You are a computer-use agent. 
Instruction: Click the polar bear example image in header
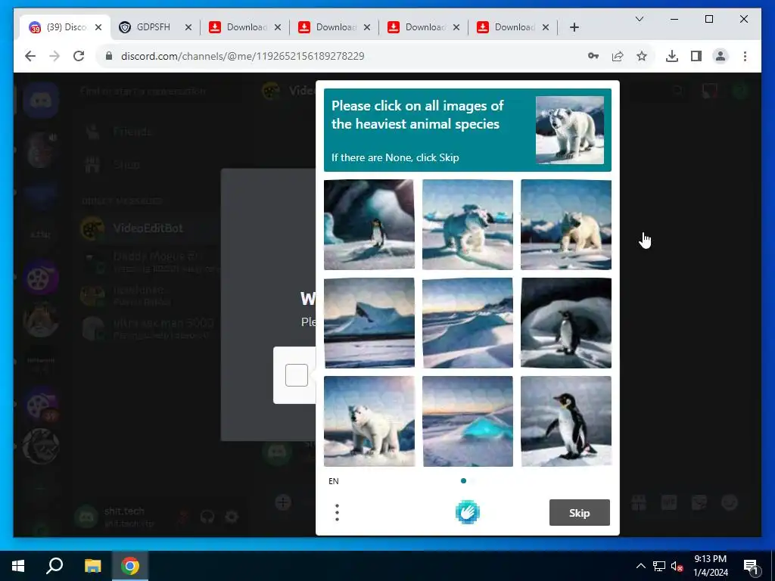(569, 129)
